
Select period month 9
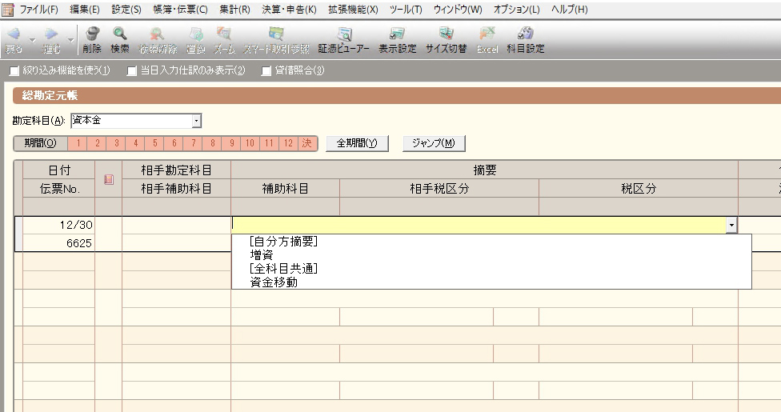[x=231, y=143]
